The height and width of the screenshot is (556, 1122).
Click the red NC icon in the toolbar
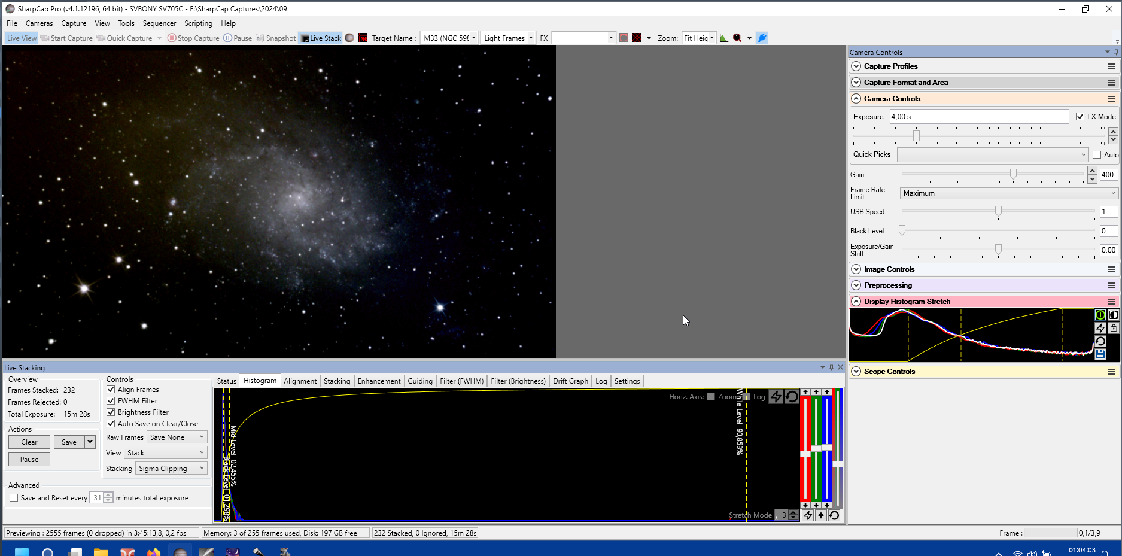363,38
